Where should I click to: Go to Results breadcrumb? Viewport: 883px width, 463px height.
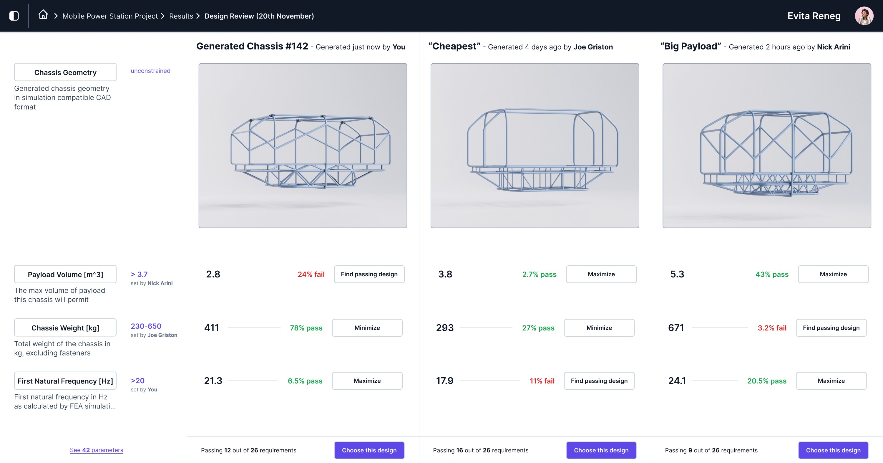point(181,16)
